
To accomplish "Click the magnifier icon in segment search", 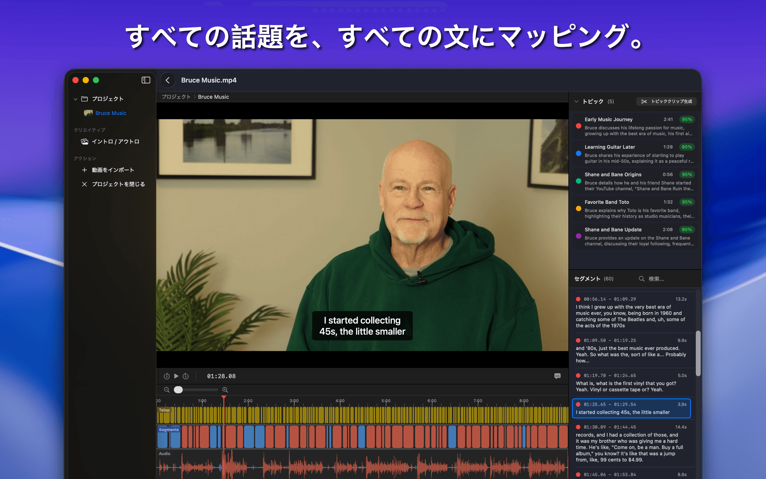I will [x=642, y=279].
